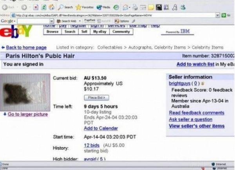Click the Paris Hilton item title heading
Screen dimensions: 235x170
tap(40, 56)
